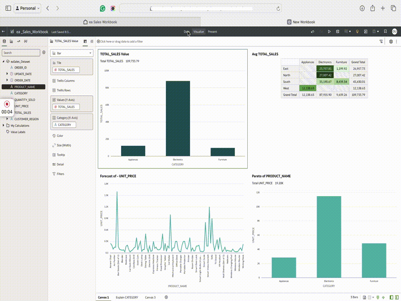The width and height of the screenshot is (401, 301).
Task: Toggle the grammar panel visibility at bottom right
Action: point(397,297)
